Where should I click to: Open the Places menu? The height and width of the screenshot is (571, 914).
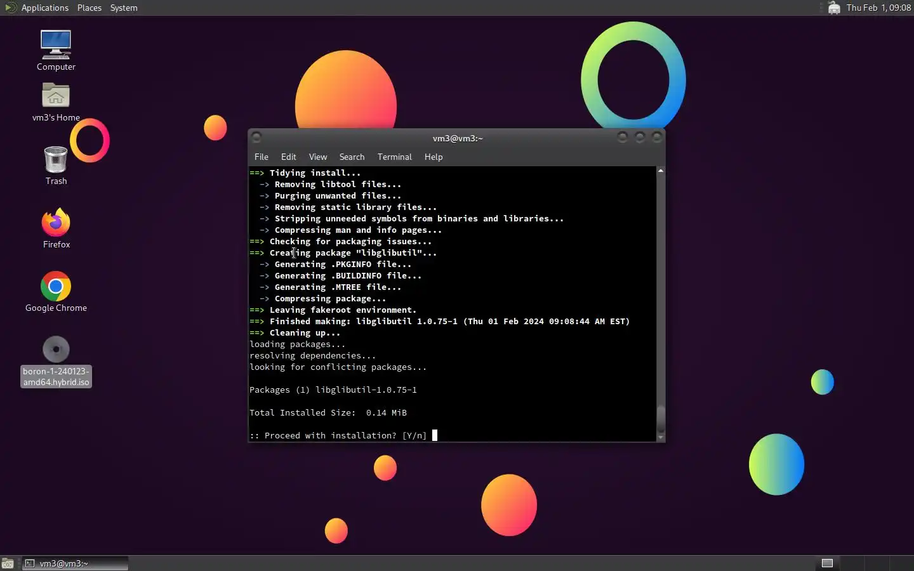coord(89,8)
